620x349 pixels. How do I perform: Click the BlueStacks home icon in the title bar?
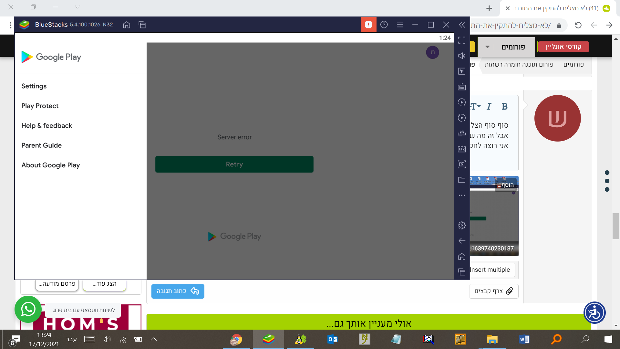tap(127, 25)
